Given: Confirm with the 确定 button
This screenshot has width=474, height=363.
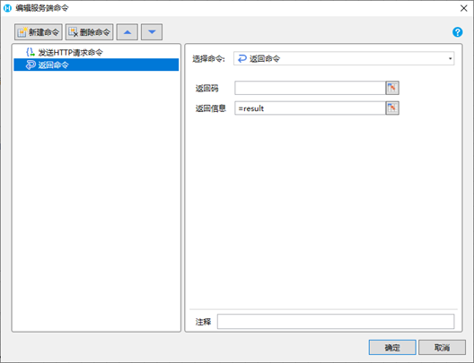Looking at the screenshot, I should (392, 347).
